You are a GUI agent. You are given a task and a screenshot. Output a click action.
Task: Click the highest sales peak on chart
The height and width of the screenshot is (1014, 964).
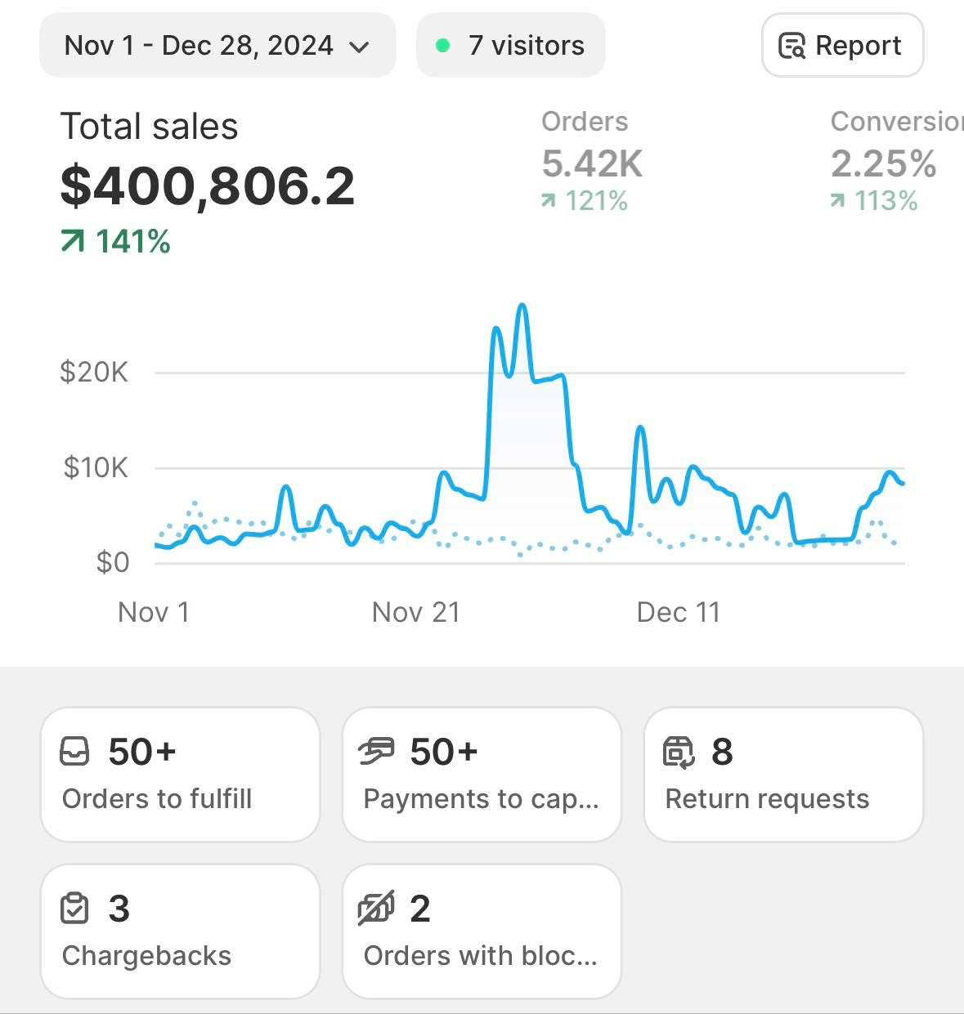coord(522,306)
